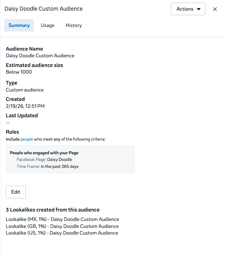225x257 pixels.
Task: Select the Summary tab
Action: point(19,25)
